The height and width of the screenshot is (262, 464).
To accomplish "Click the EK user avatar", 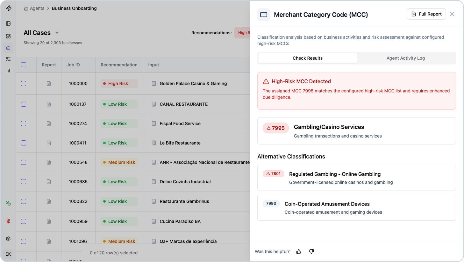I will pos(8,254).
